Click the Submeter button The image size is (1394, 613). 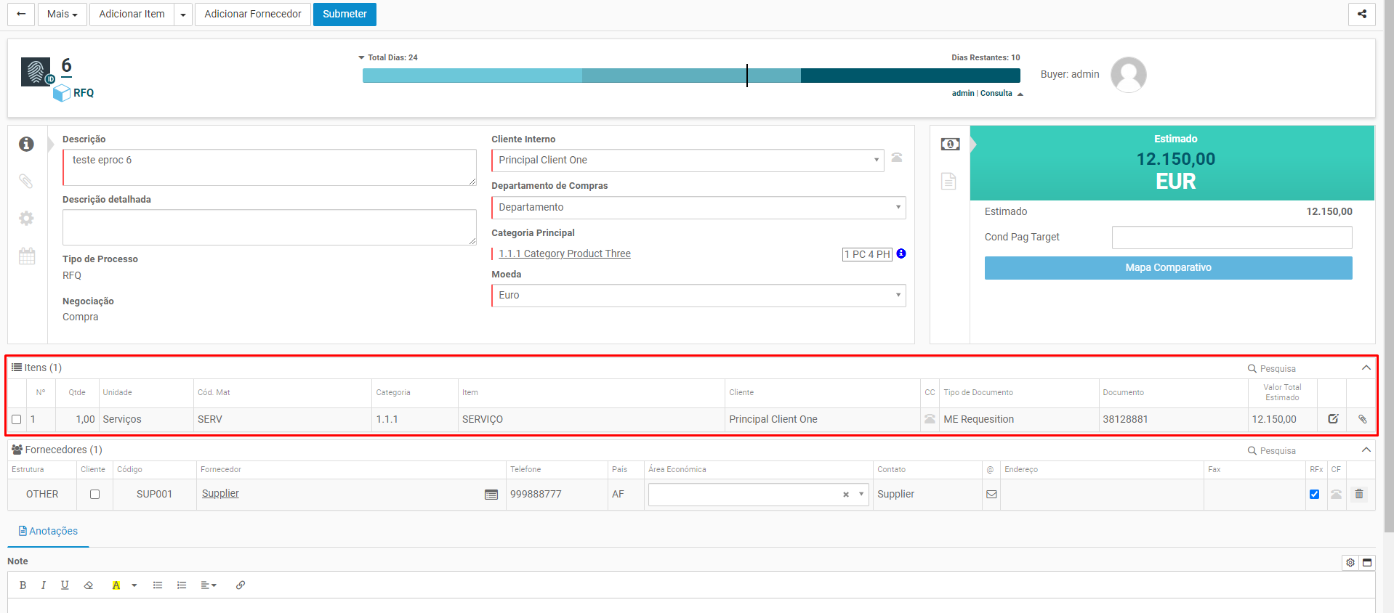pyautogui.click(x=345, y=14)
